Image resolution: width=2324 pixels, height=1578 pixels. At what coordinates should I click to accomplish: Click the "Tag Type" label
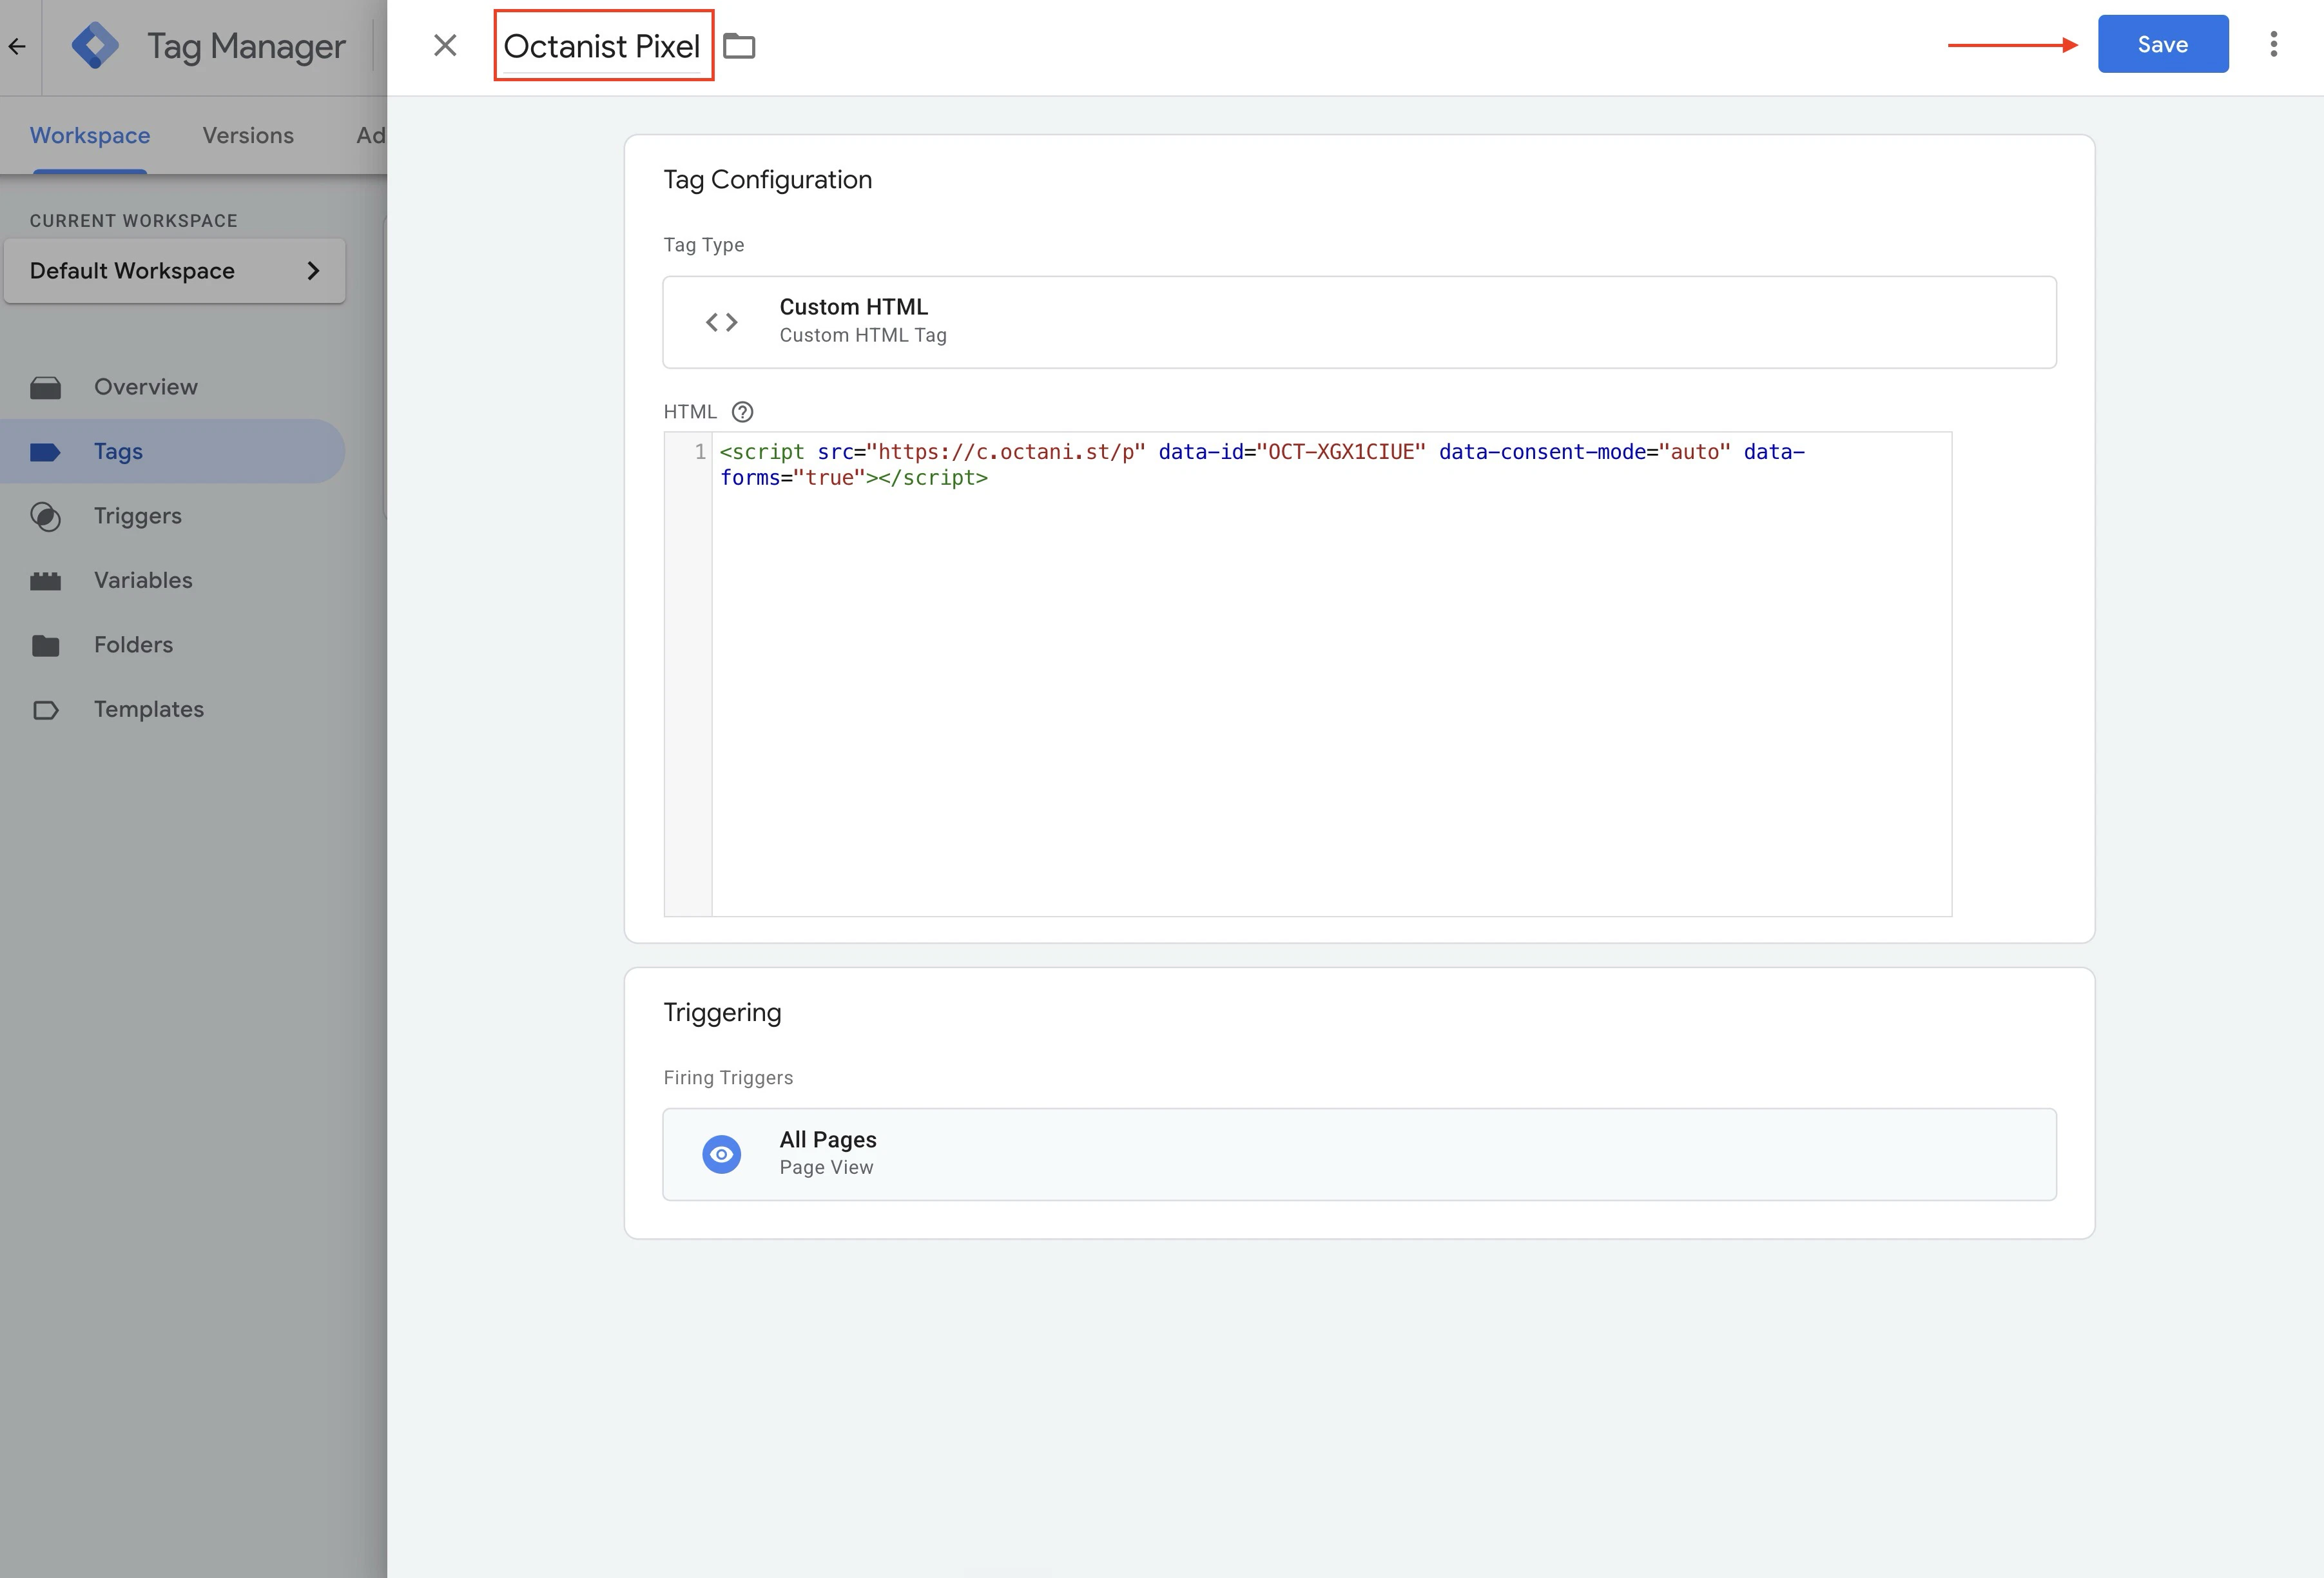coord(703,245)
